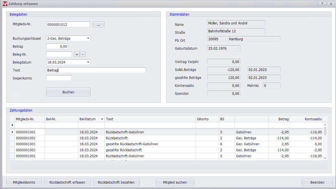The height and width of the screenshot is (189, 336).
Task: Open Rücklastschrift erfassen
Action: pyautogui.click(x=67, y=182)
